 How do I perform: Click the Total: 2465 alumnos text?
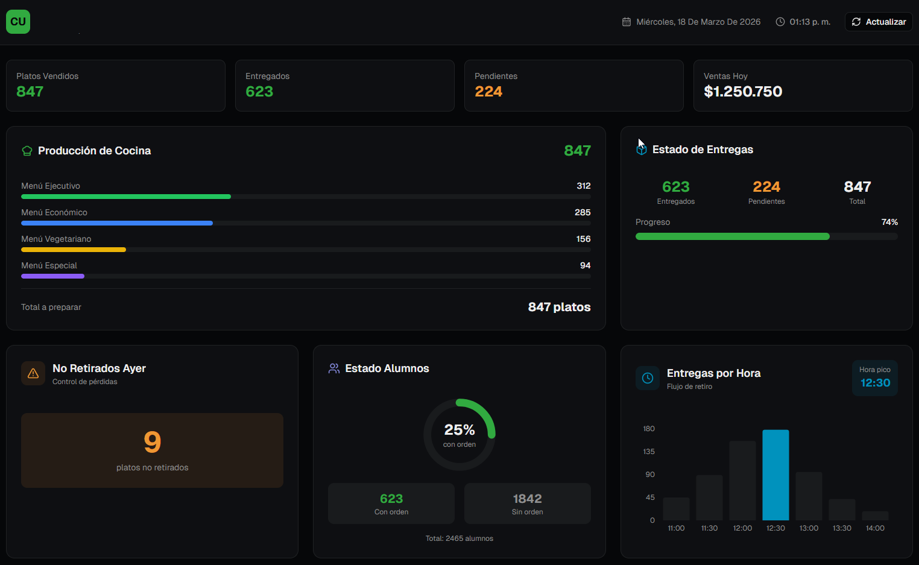click(x=459, y=538)
